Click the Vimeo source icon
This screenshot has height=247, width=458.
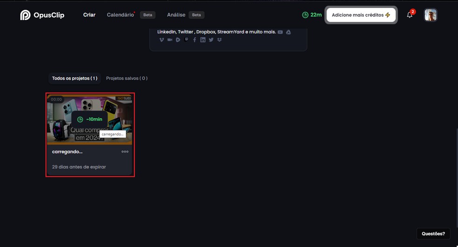click(x=162, y=40)
